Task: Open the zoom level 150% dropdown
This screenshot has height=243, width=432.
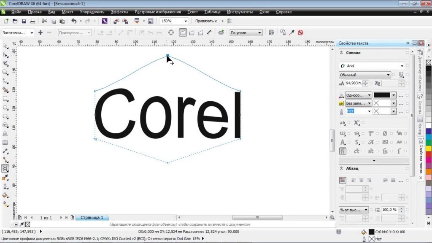Action: click(186, 21)
